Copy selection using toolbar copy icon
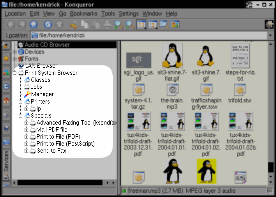The height and width of the screenshot is (197, 276). 85,25
